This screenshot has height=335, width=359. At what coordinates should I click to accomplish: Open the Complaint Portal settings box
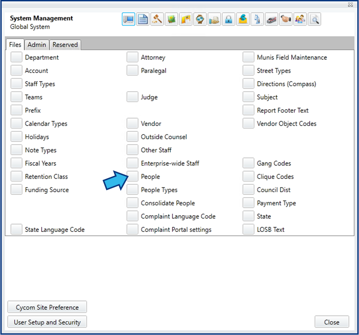(132, 230)
